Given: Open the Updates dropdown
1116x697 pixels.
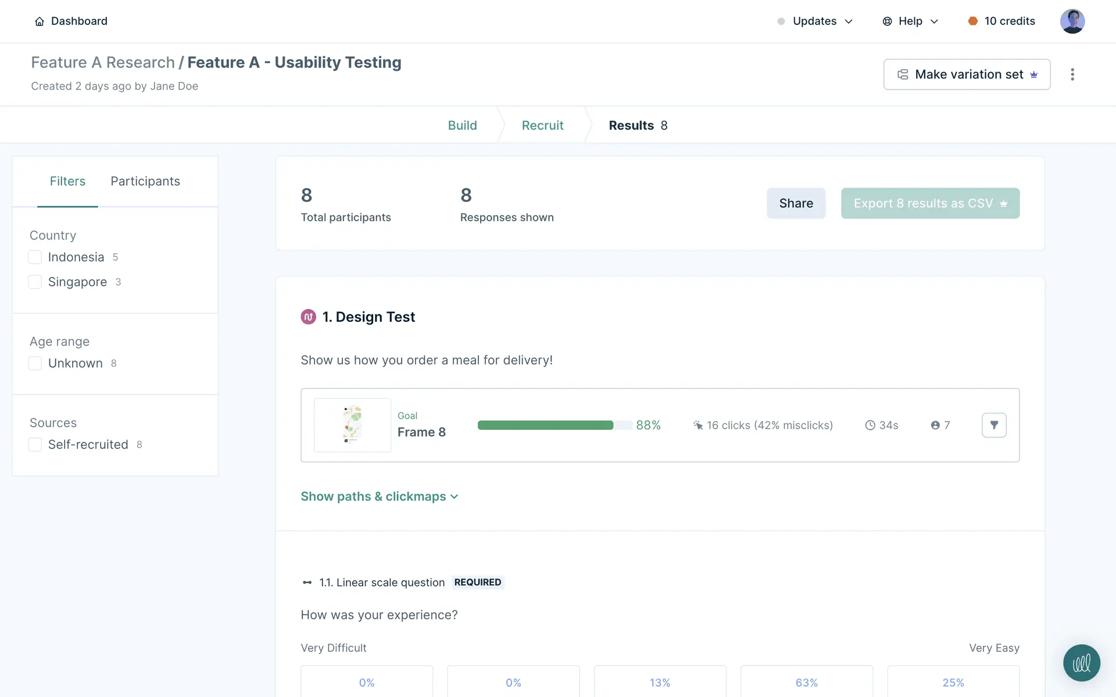Looking at the screenshot, I should click(x=815, y=21).
